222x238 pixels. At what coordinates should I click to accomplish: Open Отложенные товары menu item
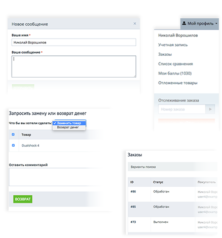click(x=178, y=83)
